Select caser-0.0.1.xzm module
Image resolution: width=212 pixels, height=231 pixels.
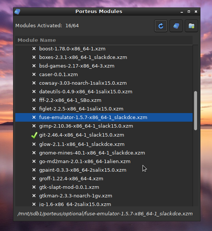point(59,75)
